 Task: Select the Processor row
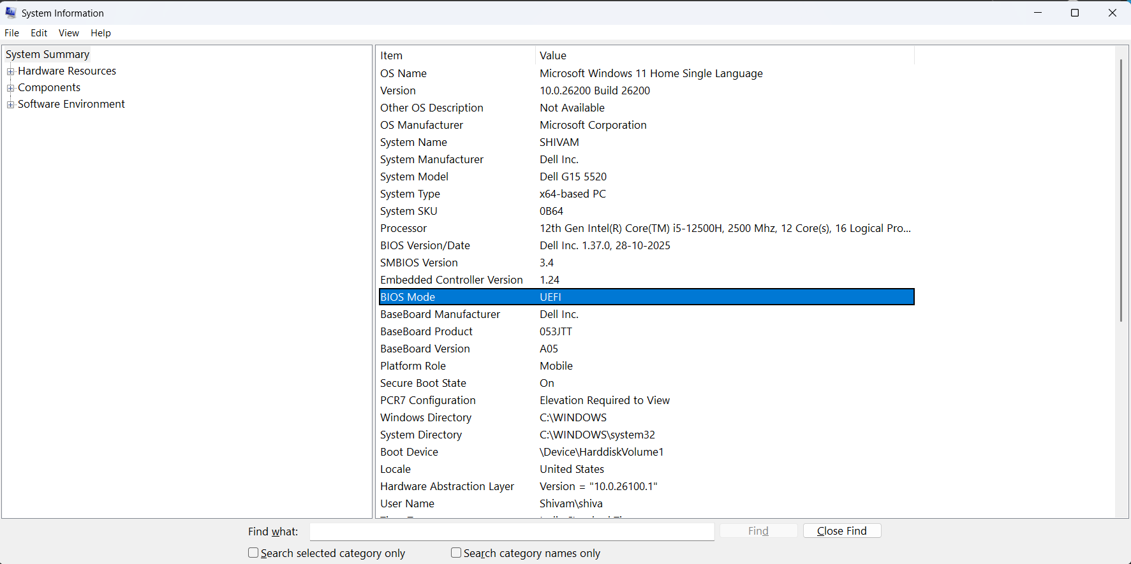[x=646, y=228]
